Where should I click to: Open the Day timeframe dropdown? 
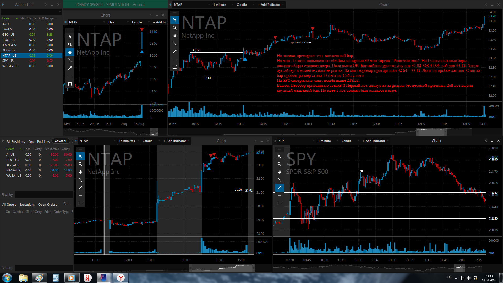coord(119,22)
